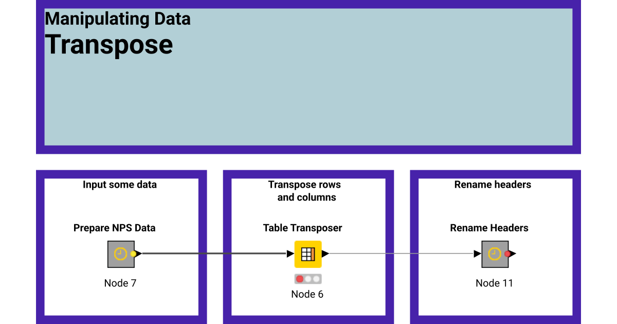Viewport: 617px width, 324px height.
Task: Click the output port arrow of Table Transposer
Action: pos(325,254)
